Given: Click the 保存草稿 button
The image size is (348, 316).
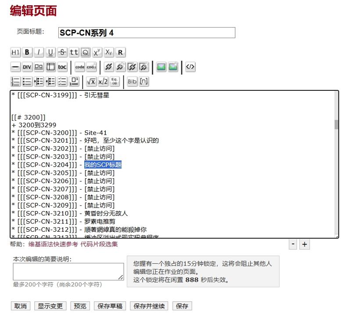Looking at the screenshot, I should pyautogui.click(x=110, y=306).
